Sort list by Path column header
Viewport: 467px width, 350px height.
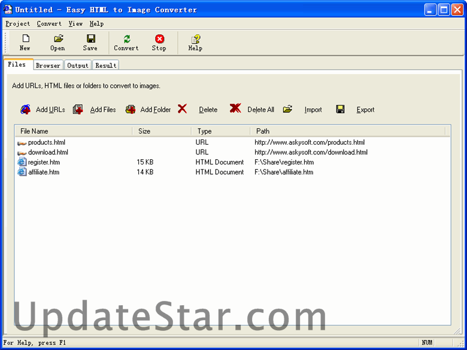(x=348, y=131)
